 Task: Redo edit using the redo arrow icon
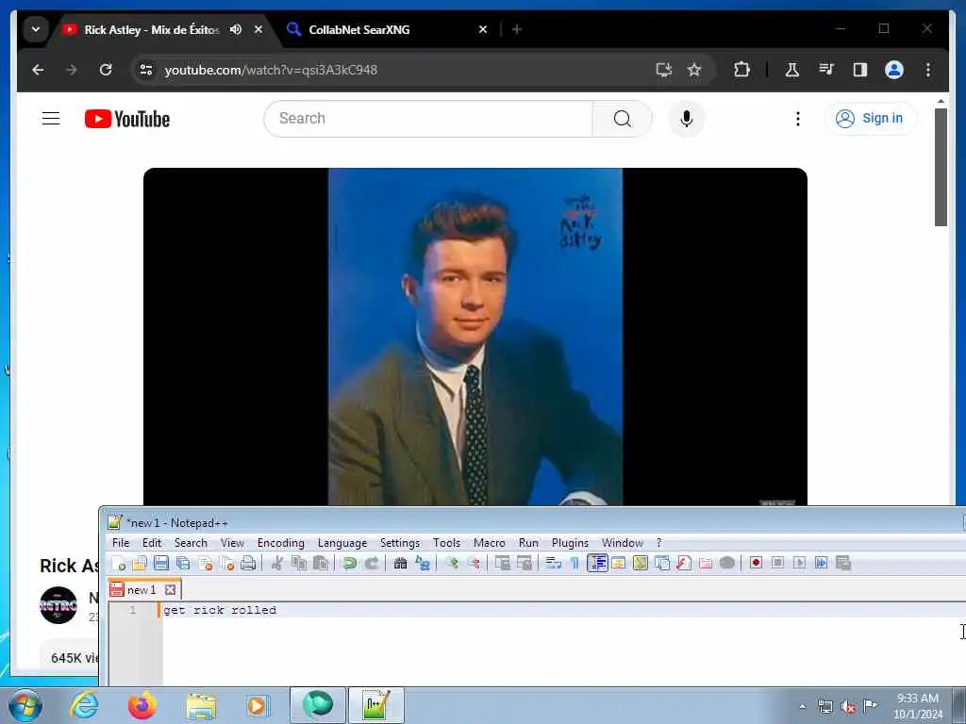click(372, 563)
